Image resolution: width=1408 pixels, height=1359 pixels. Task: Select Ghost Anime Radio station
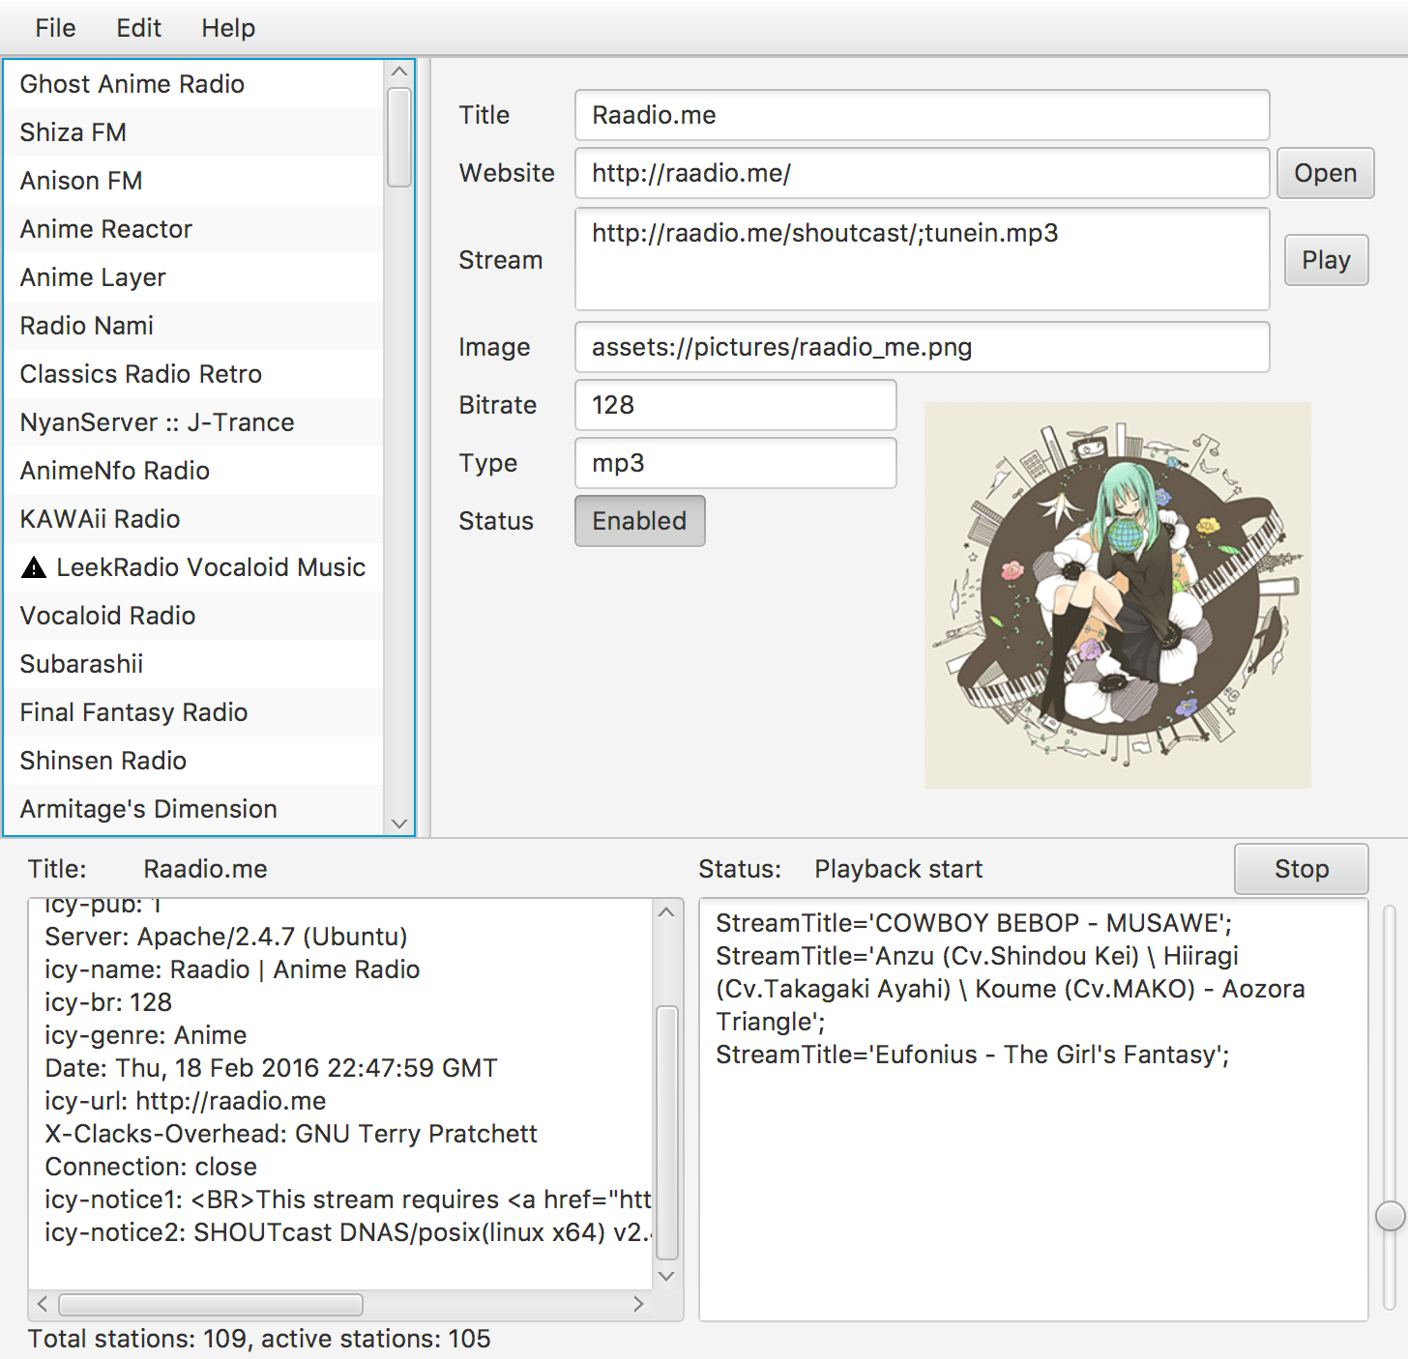pos(193,84)
